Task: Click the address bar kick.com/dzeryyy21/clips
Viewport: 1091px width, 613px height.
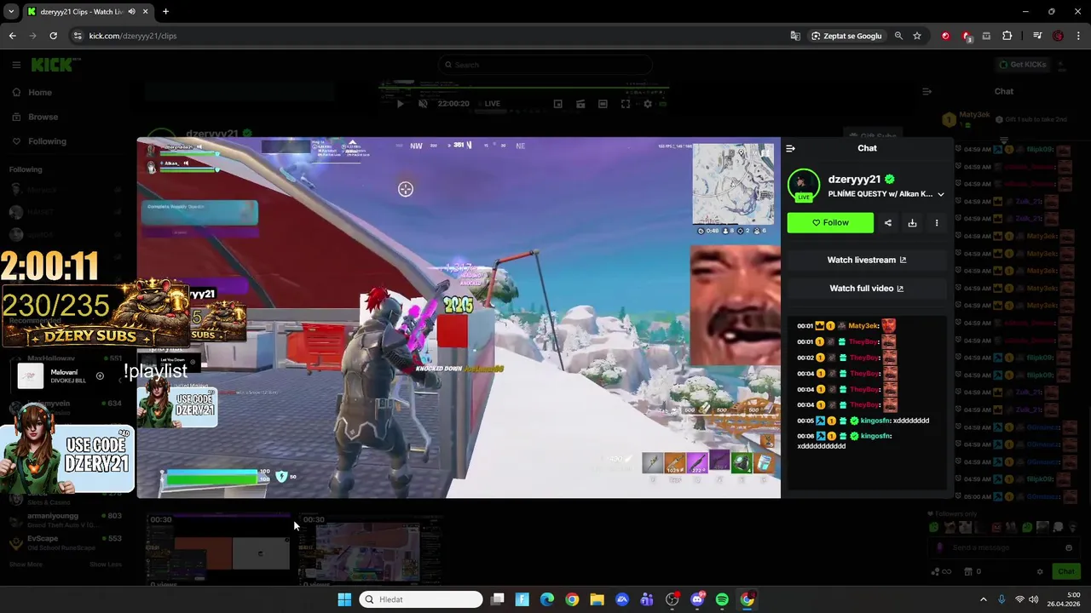Action: click(x=133, y=36)
